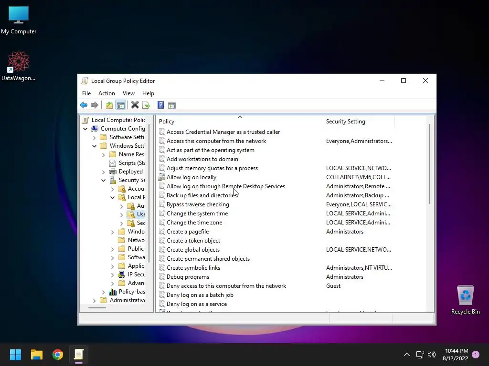This screenshot has width=489, height=366.
Task: Click the Group Policy Editor taskbar icon
Action: (79, 355)
